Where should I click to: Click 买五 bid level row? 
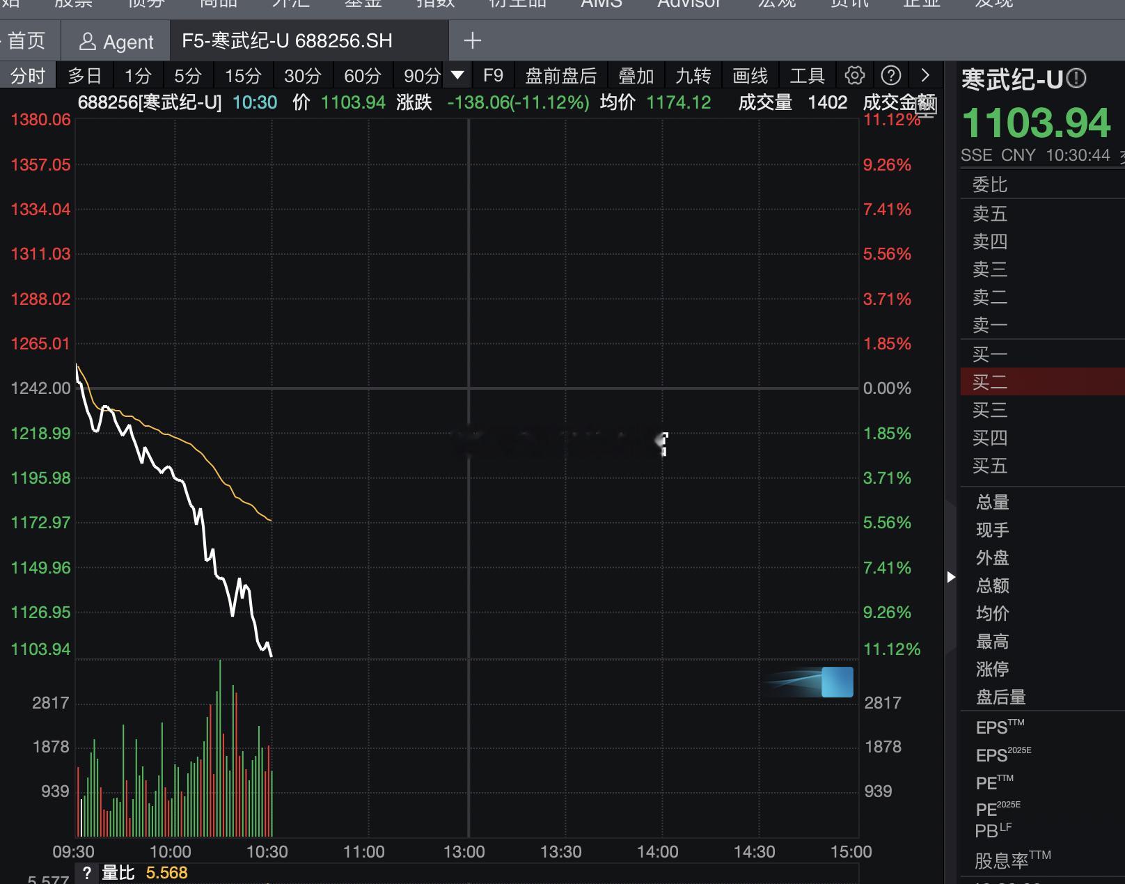(x=1043, y=466)
